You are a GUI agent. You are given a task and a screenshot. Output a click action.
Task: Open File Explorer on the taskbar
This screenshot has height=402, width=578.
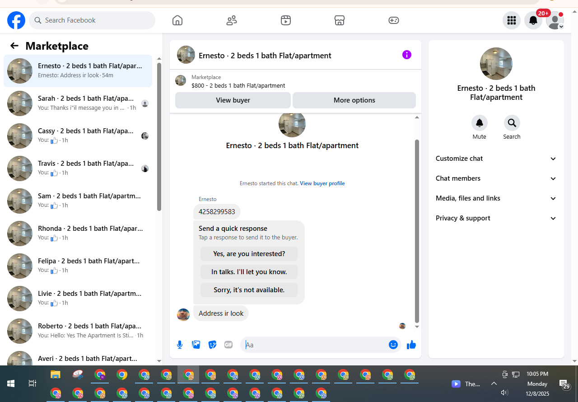(x=55, y=374)
